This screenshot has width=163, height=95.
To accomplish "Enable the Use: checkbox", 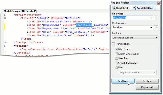I will (x=116, y=67).
